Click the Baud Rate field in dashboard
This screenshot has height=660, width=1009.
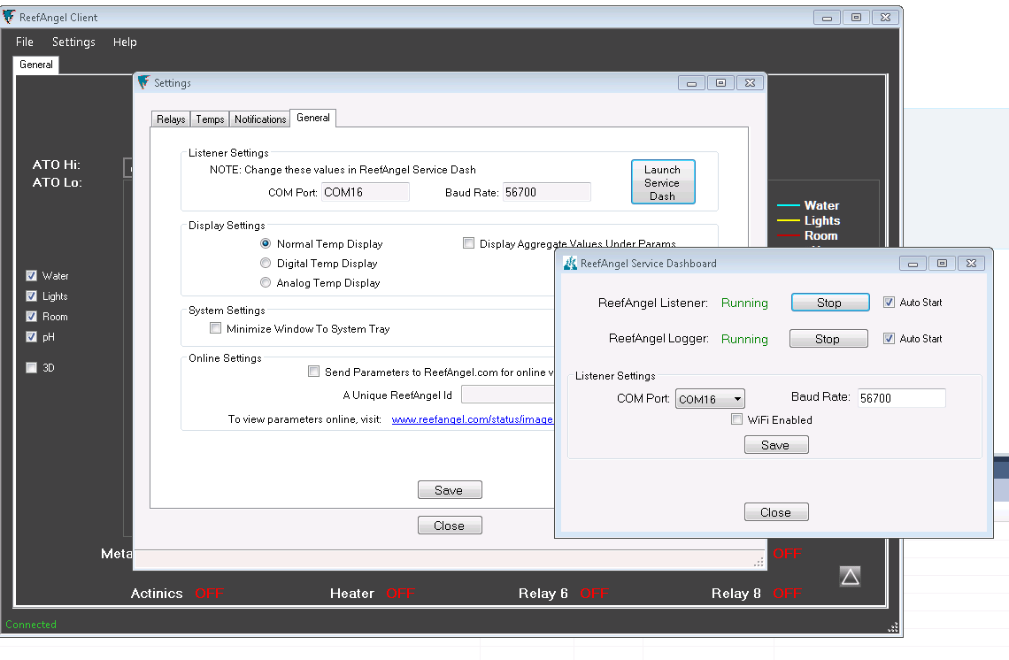click(x=901, y=398)
